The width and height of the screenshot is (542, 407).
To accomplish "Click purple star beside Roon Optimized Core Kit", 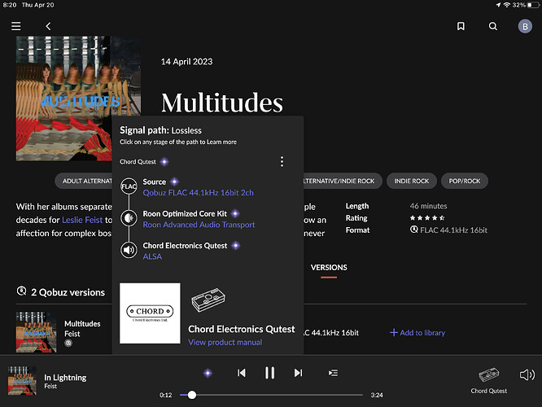I will [235, 213].
